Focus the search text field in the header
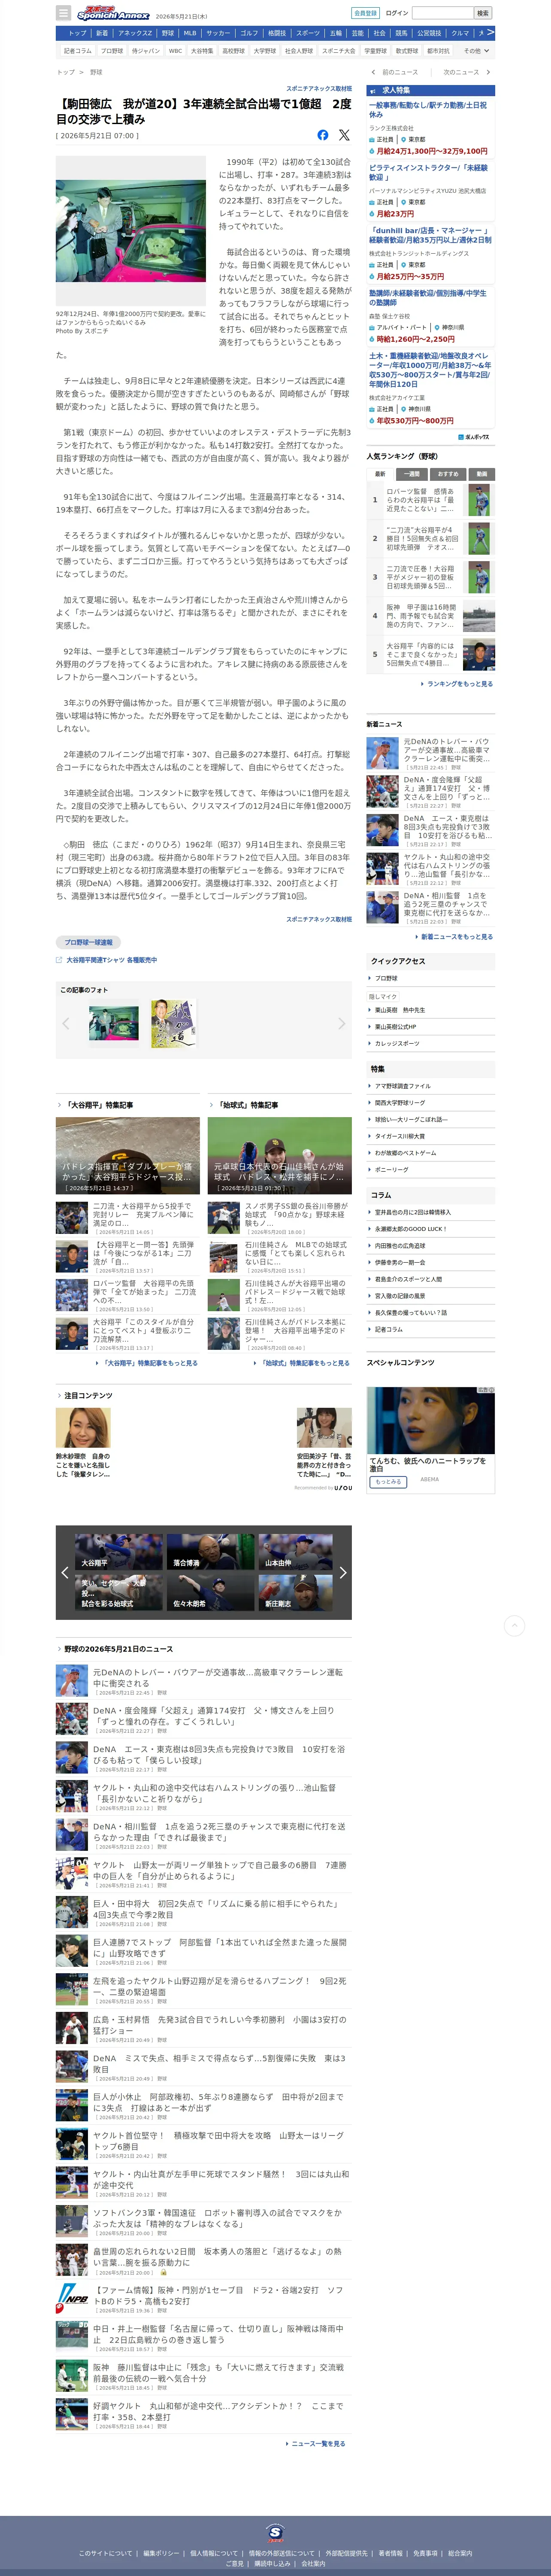 443,13
